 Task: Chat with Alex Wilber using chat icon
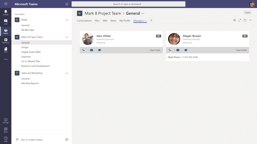(x=99, y=50)
